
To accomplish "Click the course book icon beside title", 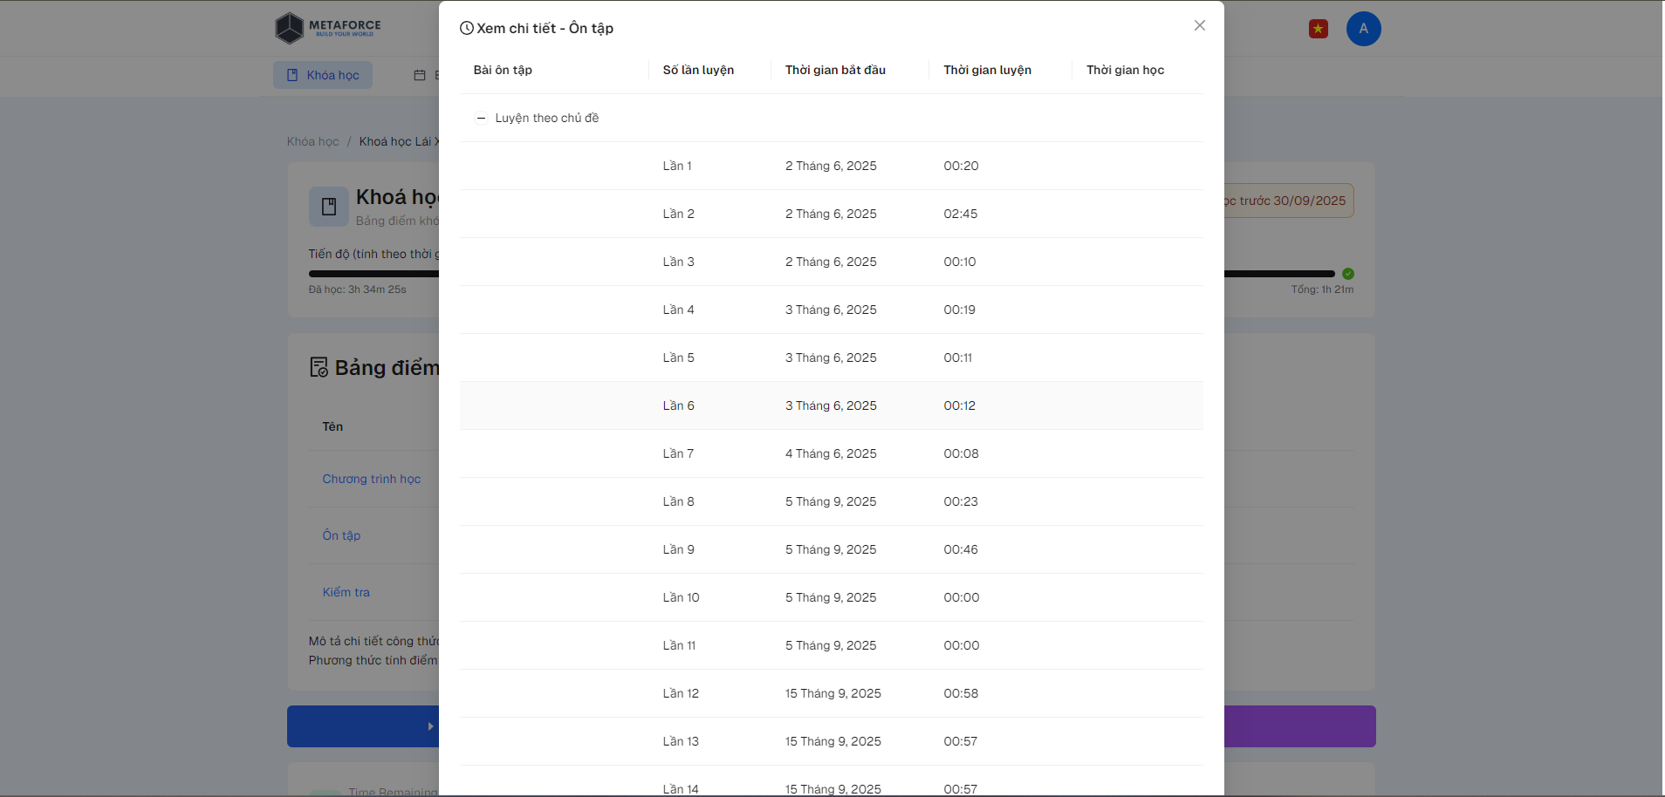I will (x=329, y=207).
